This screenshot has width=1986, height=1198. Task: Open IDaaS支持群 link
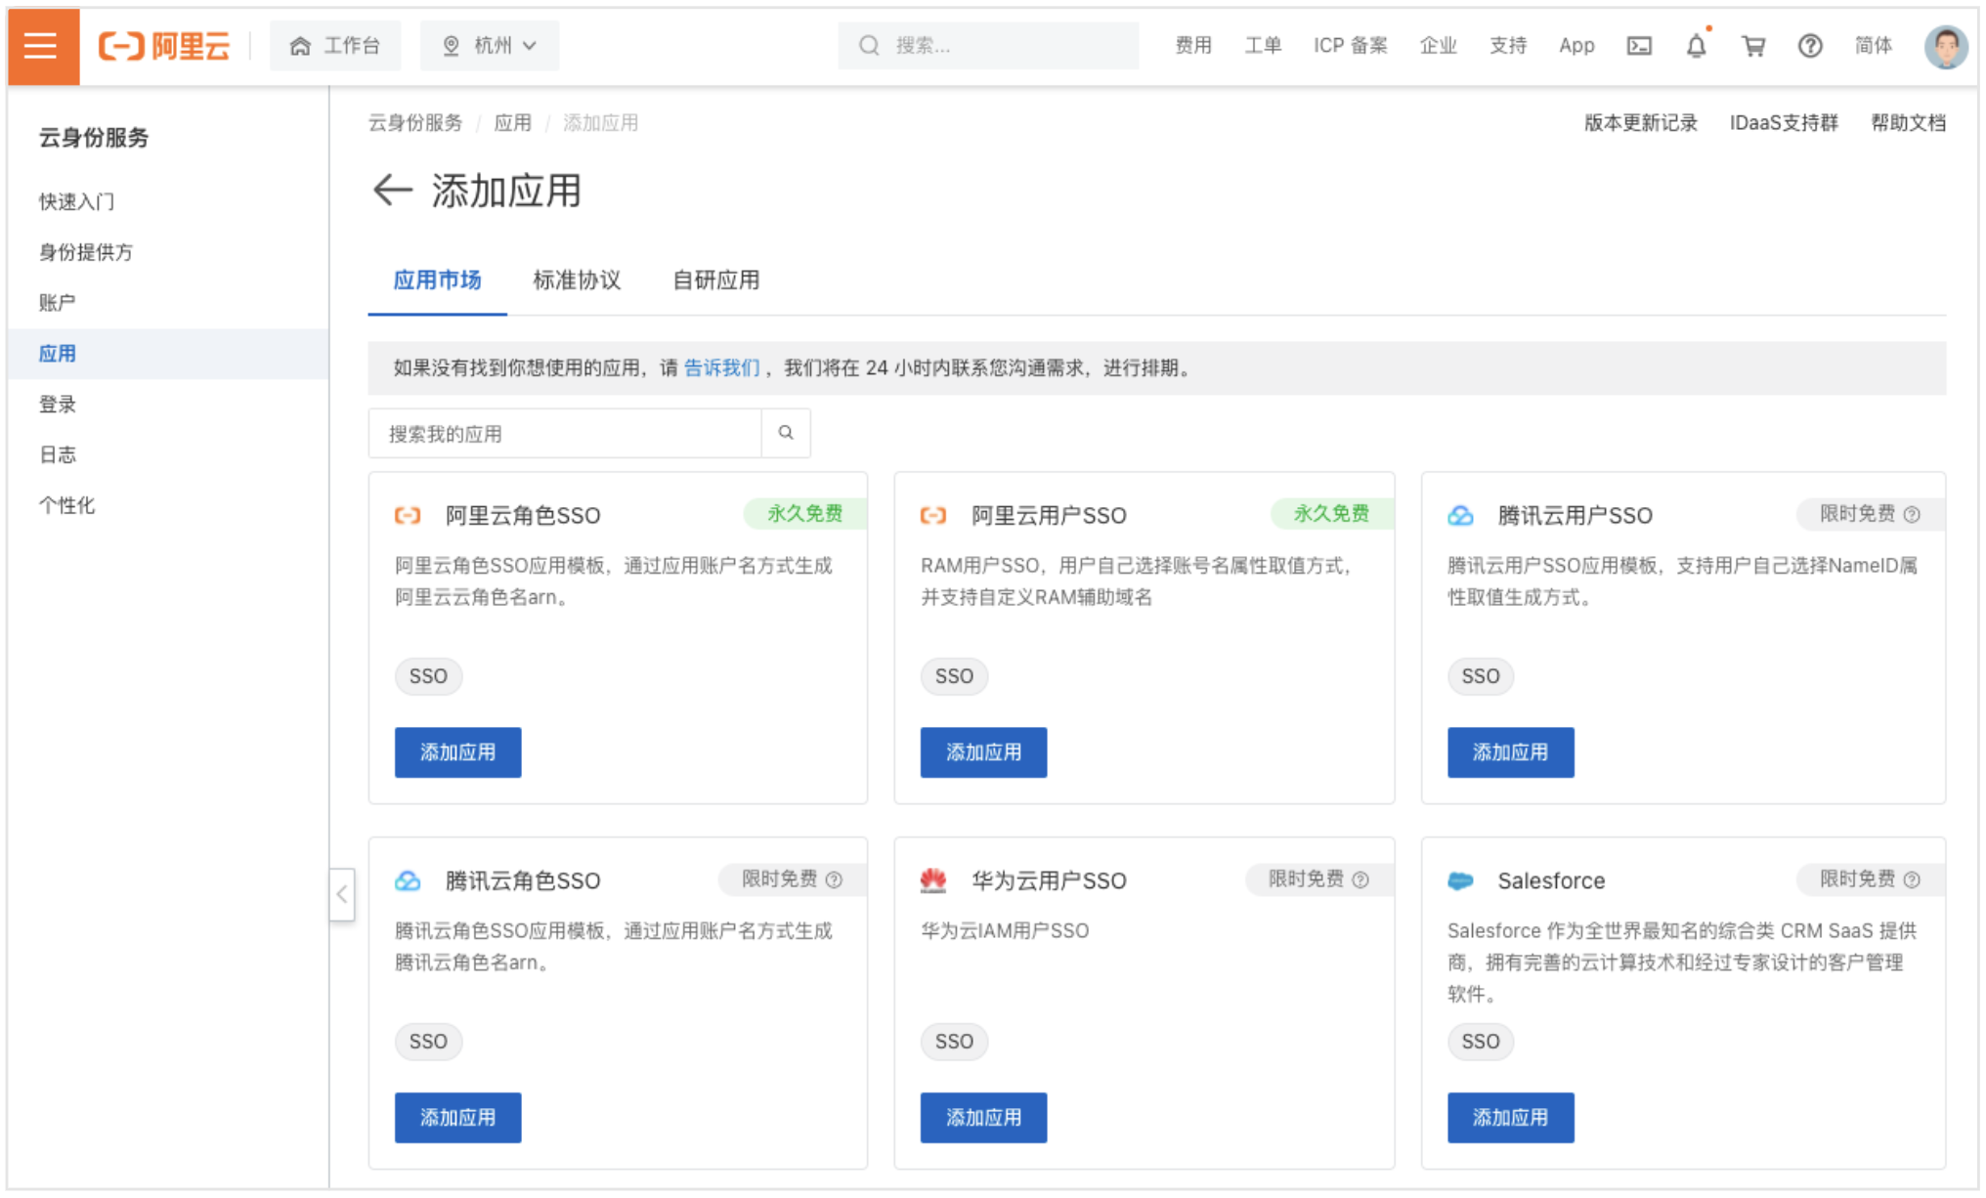point(1784,123)
